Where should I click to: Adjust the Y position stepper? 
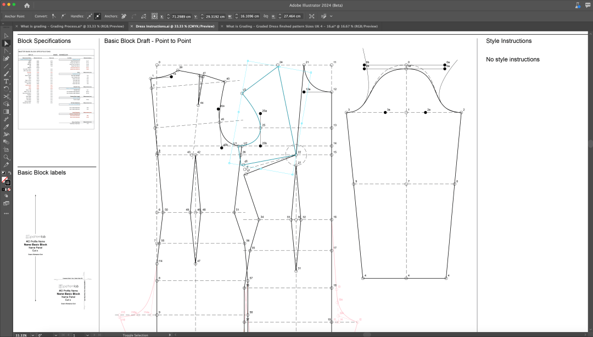coord(202,16)
